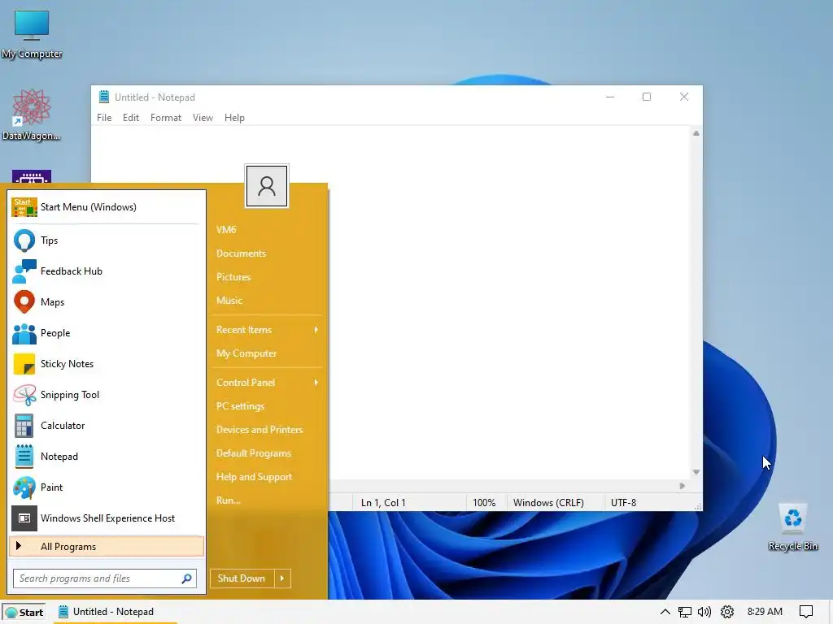Open Notepad View menu

203,118
